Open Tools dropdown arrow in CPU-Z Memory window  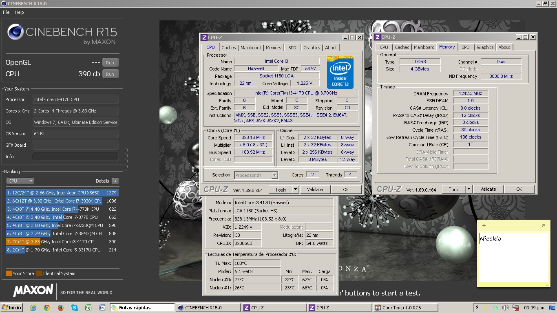click(469, 189)
